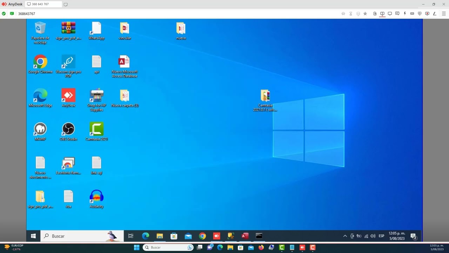Select the Camtasia 2021 desktop shortcut
Screen dimensions: 449x253
[96, 132]
